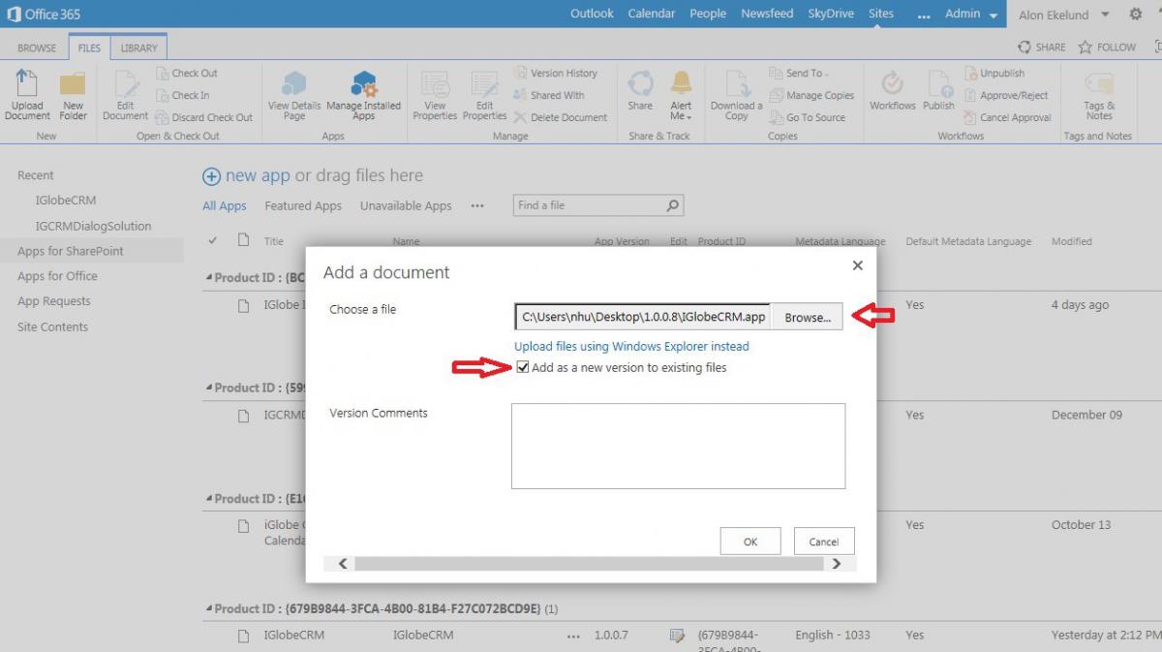Image resolution: width=1162 pixels, height=652 pixels.
Task: Open the Alon Ekelund user menu
Action: point(1064,15)
